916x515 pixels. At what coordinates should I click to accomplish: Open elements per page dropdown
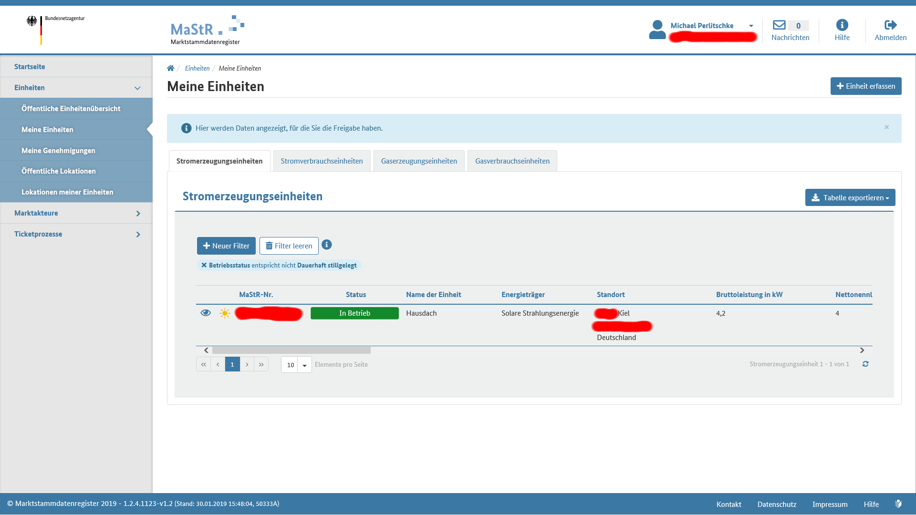pos(304,365)
